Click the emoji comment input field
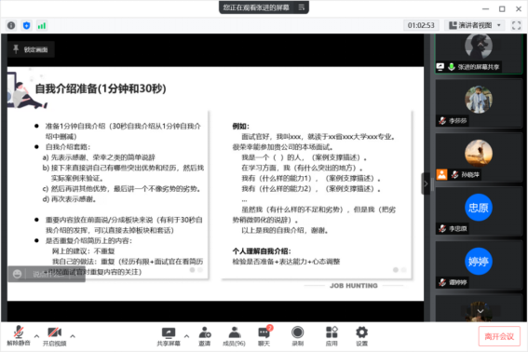The image size is (528, 352). (x=47, y=274)
